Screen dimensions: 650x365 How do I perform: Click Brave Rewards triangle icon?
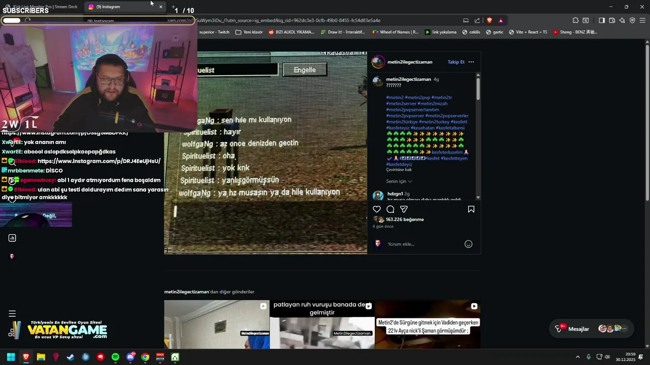coord(501,20)
